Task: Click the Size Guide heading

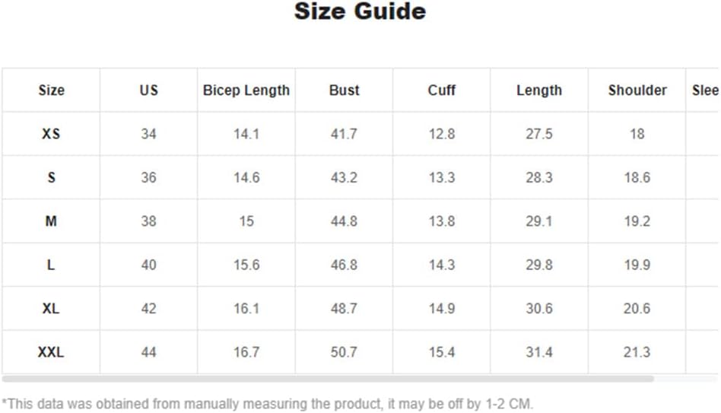Action: click(x=360, y=11)
